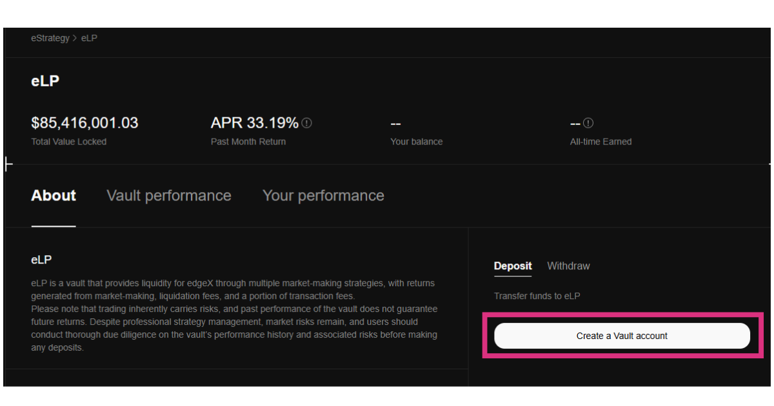Click the APR 33.19% value
The width and height of the screenshot is (774, 406).
254,123
